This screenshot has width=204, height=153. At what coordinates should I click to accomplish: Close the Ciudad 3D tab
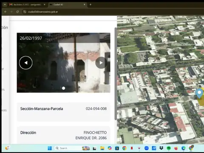point(85,5)
